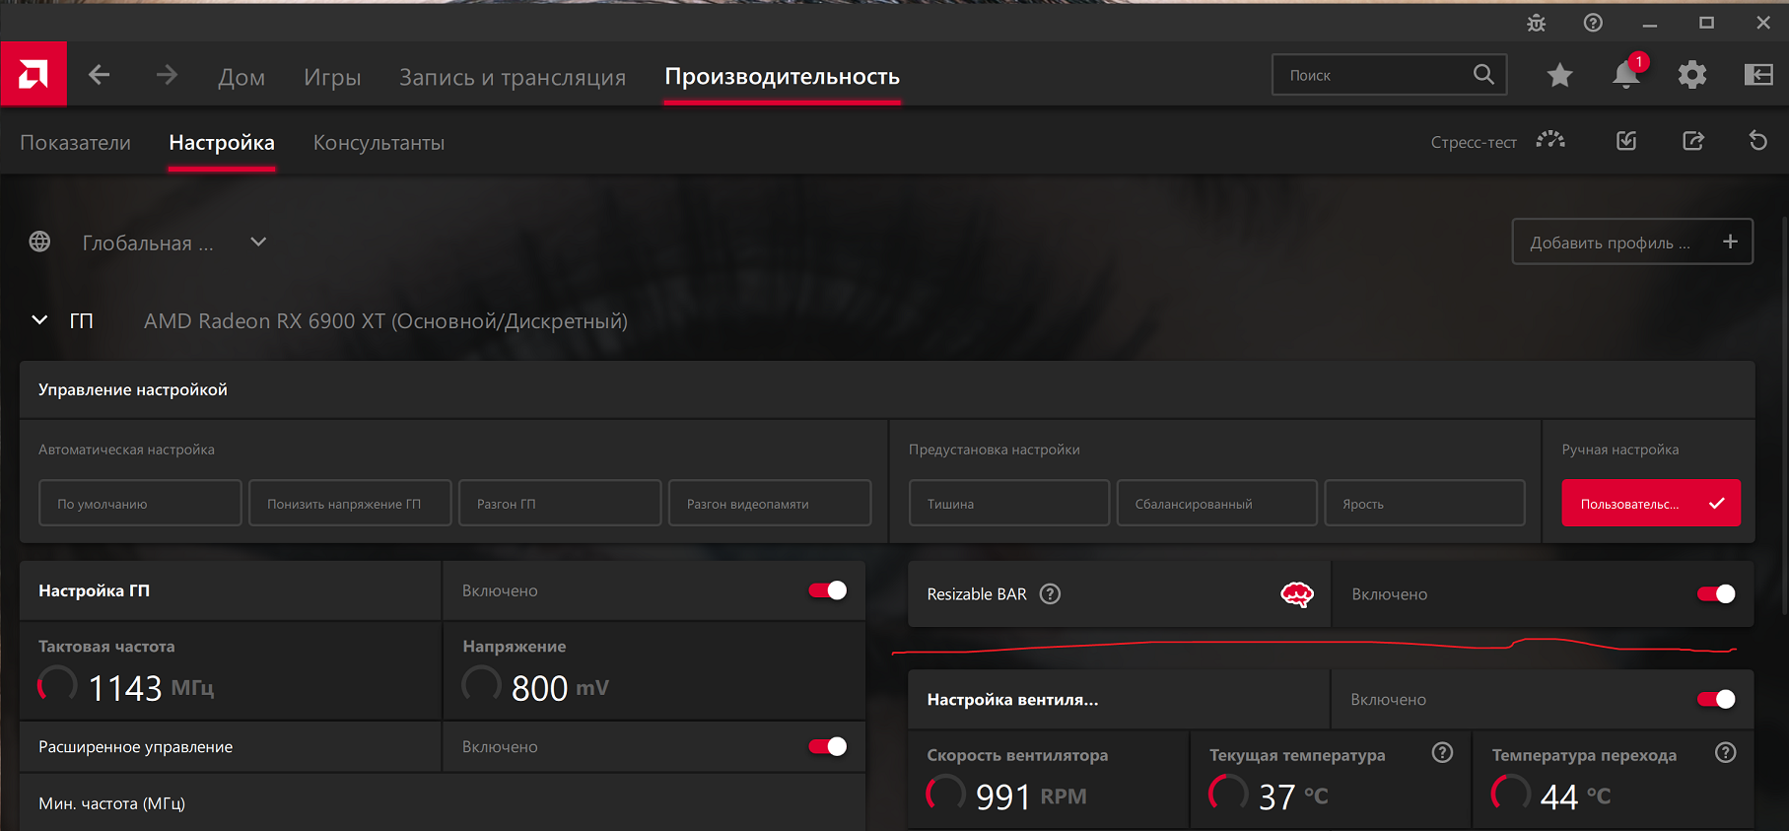The height and width of the screenshot is (831, 1789).
Task: Open the Игры tab
Action: tap(332, 77)
